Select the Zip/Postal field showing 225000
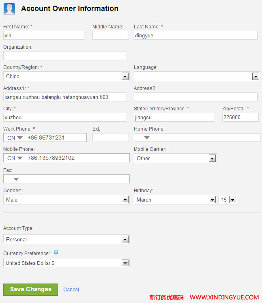 point(241,117)
